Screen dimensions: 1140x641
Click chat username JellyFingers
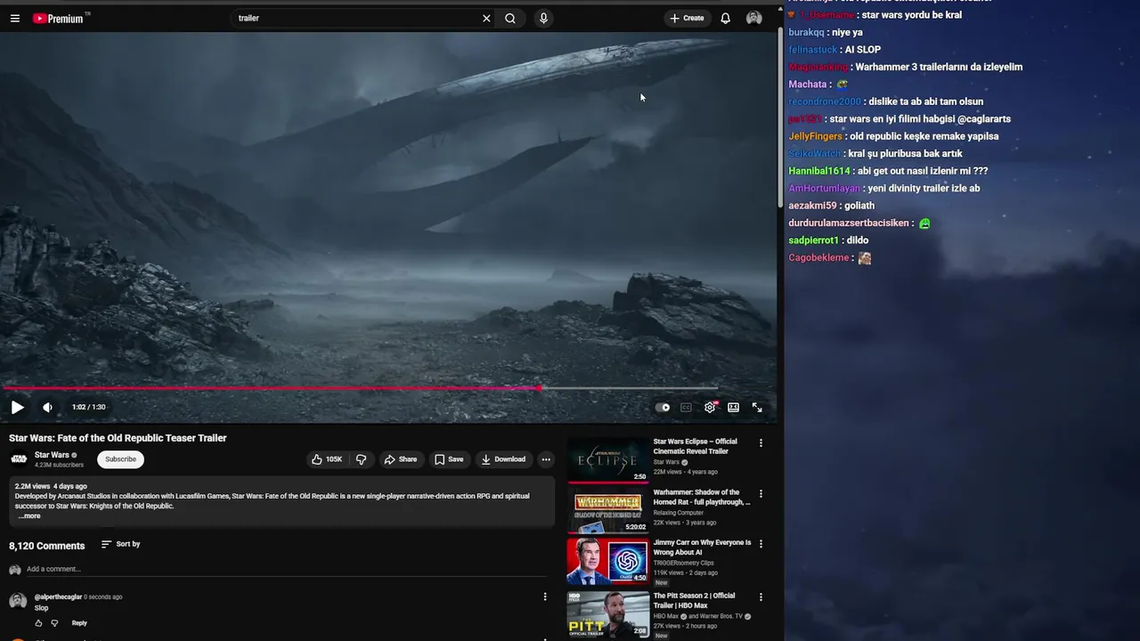point(815,136)
